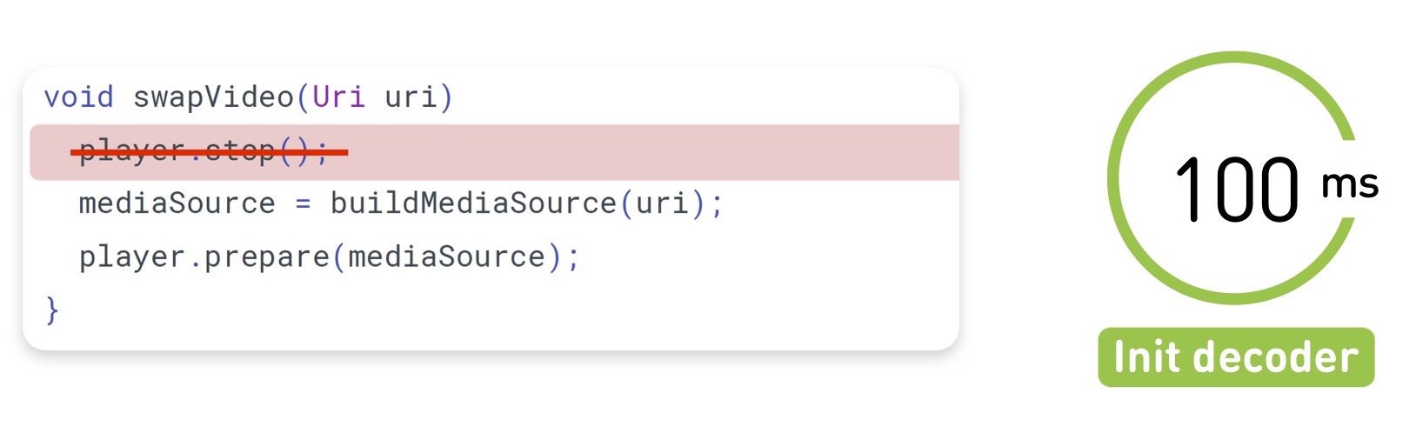The width and height of the screenshot is (1416, 433).
Task: Click the "void" keyword in the code
Action: pos(78,97)
